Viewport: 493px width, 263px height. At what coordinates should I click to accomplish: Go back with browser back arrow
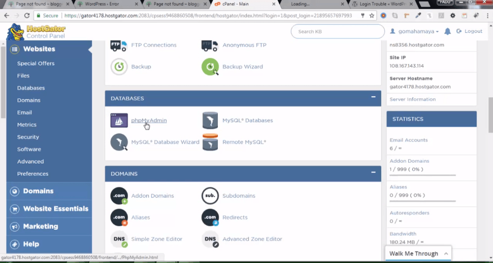pos(7,15)
